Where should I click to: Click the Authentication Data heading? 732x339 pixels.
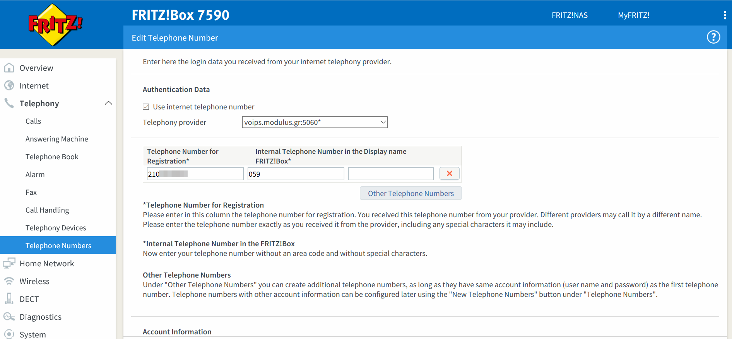176,90
